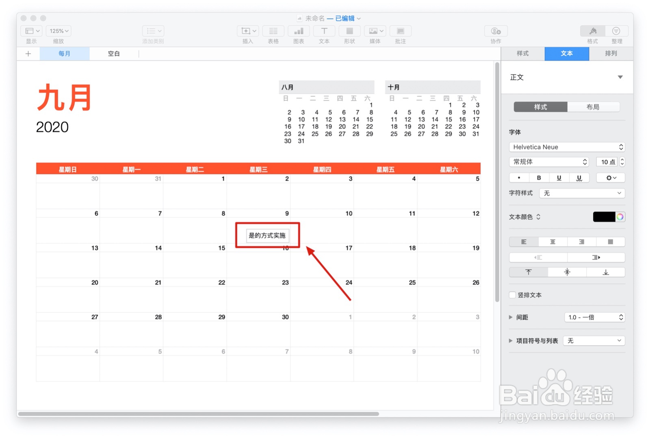The height and width of the screenshot is (438, 650).
Task: Toggle bold formatting with the B button
Action: click(x=539, y=178)
